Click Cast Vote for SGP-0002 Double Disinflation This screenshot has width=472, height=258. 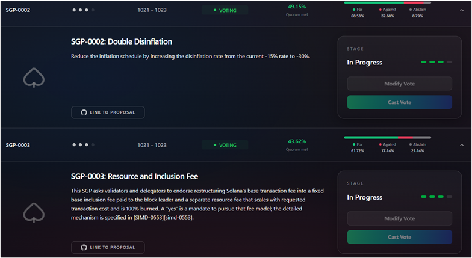click(400, 102)
